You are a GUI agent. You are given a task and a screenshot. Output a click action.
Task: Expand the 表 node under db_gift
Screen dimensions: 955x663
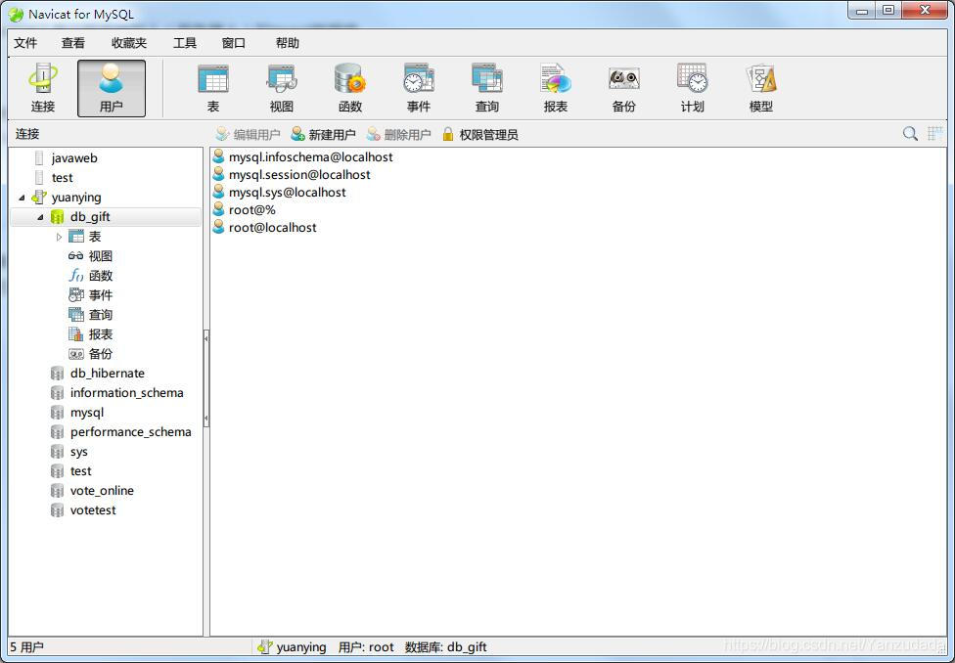coord(59,237)
